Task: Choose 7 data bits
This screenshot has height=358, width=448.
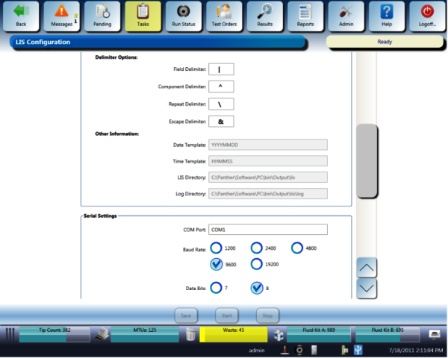Action: 217,287
